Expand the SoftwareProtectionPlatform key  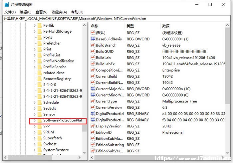(x=35, y=120)
